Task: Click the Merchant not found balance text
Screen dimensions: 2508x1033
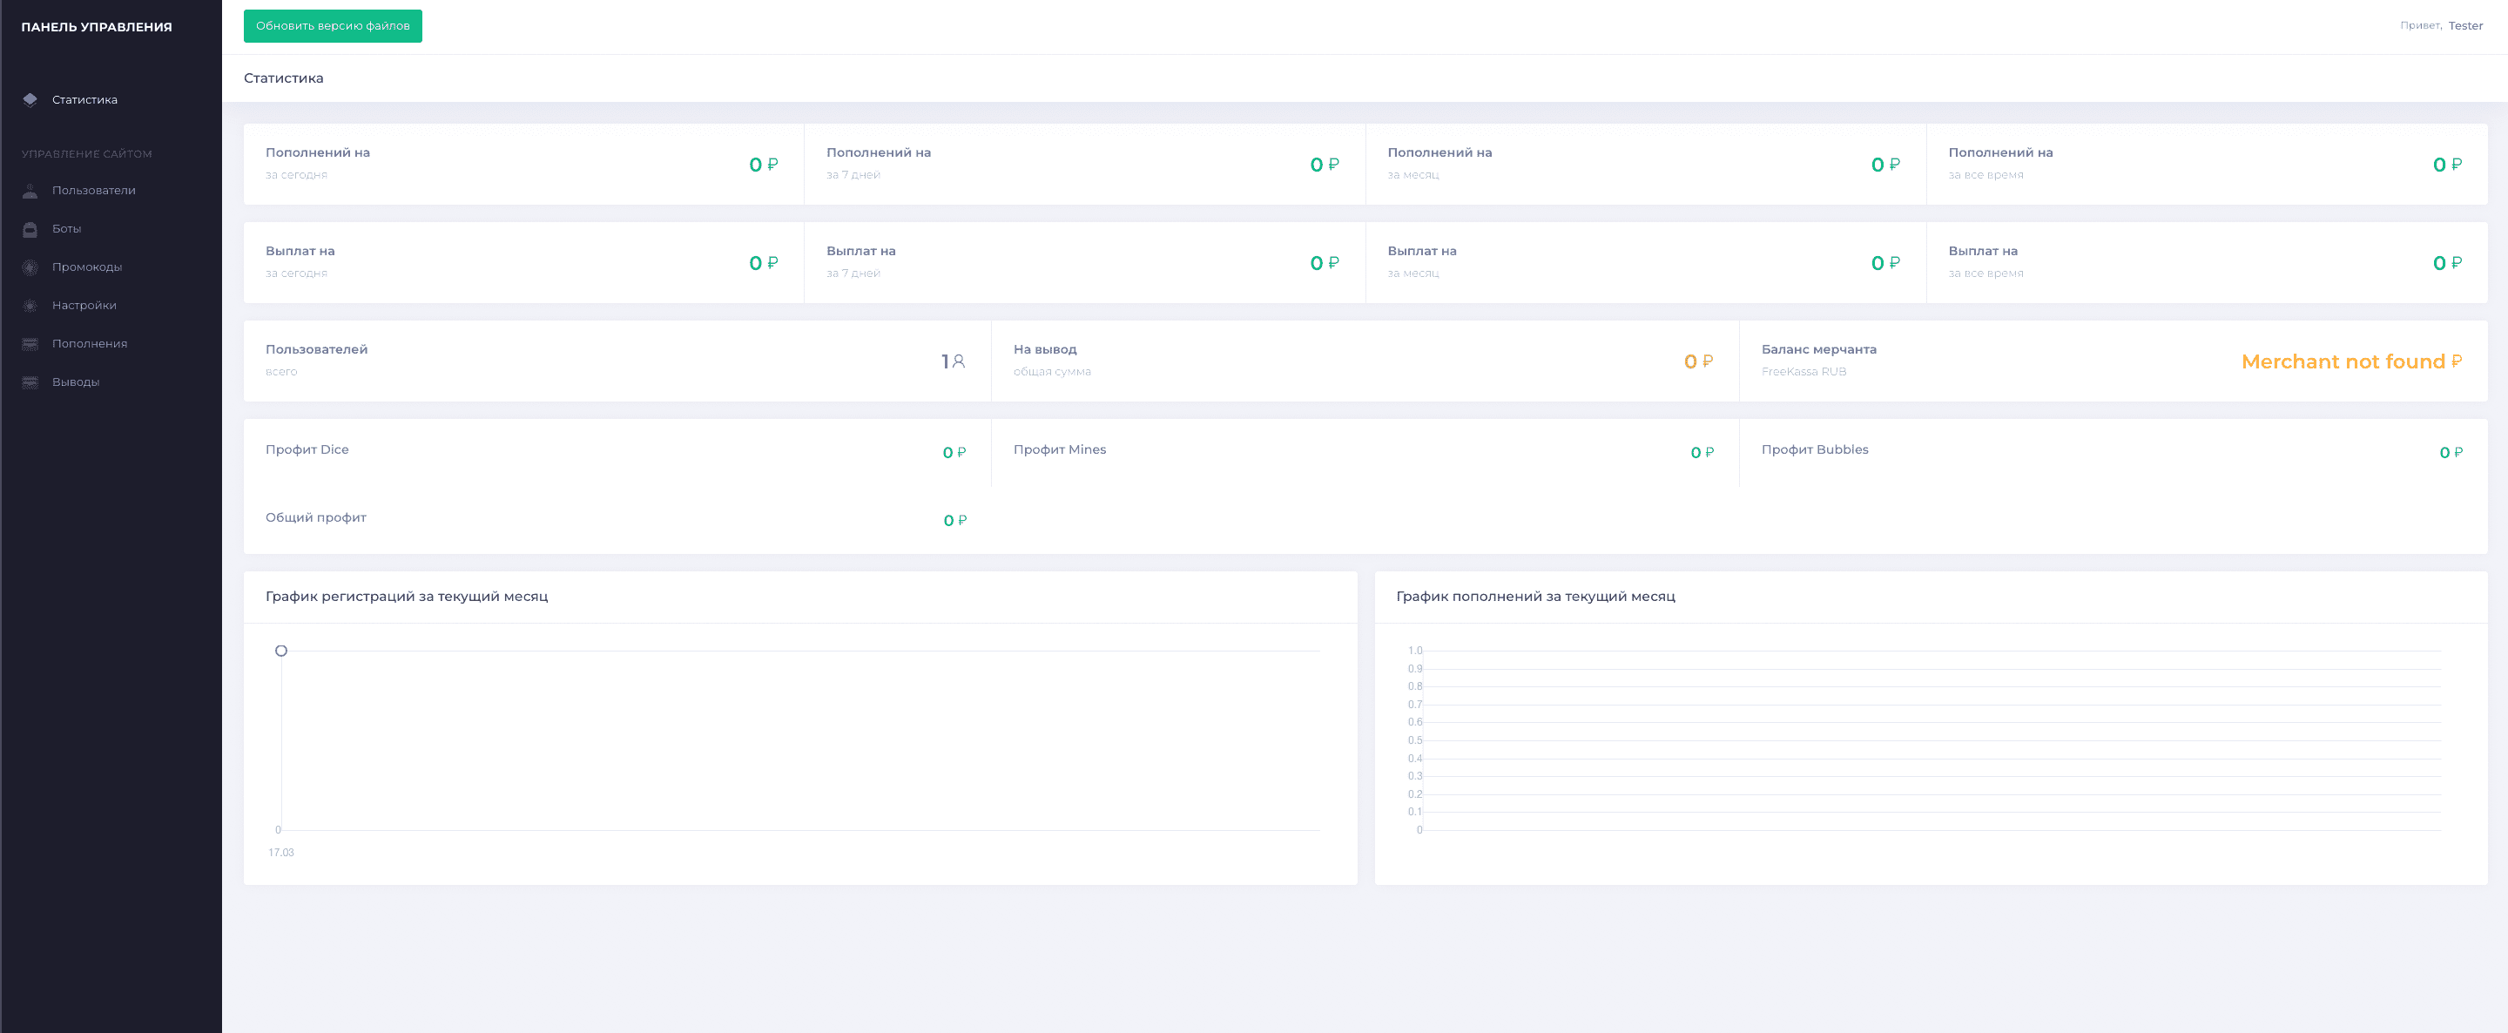Action: tap(2343, 362)
